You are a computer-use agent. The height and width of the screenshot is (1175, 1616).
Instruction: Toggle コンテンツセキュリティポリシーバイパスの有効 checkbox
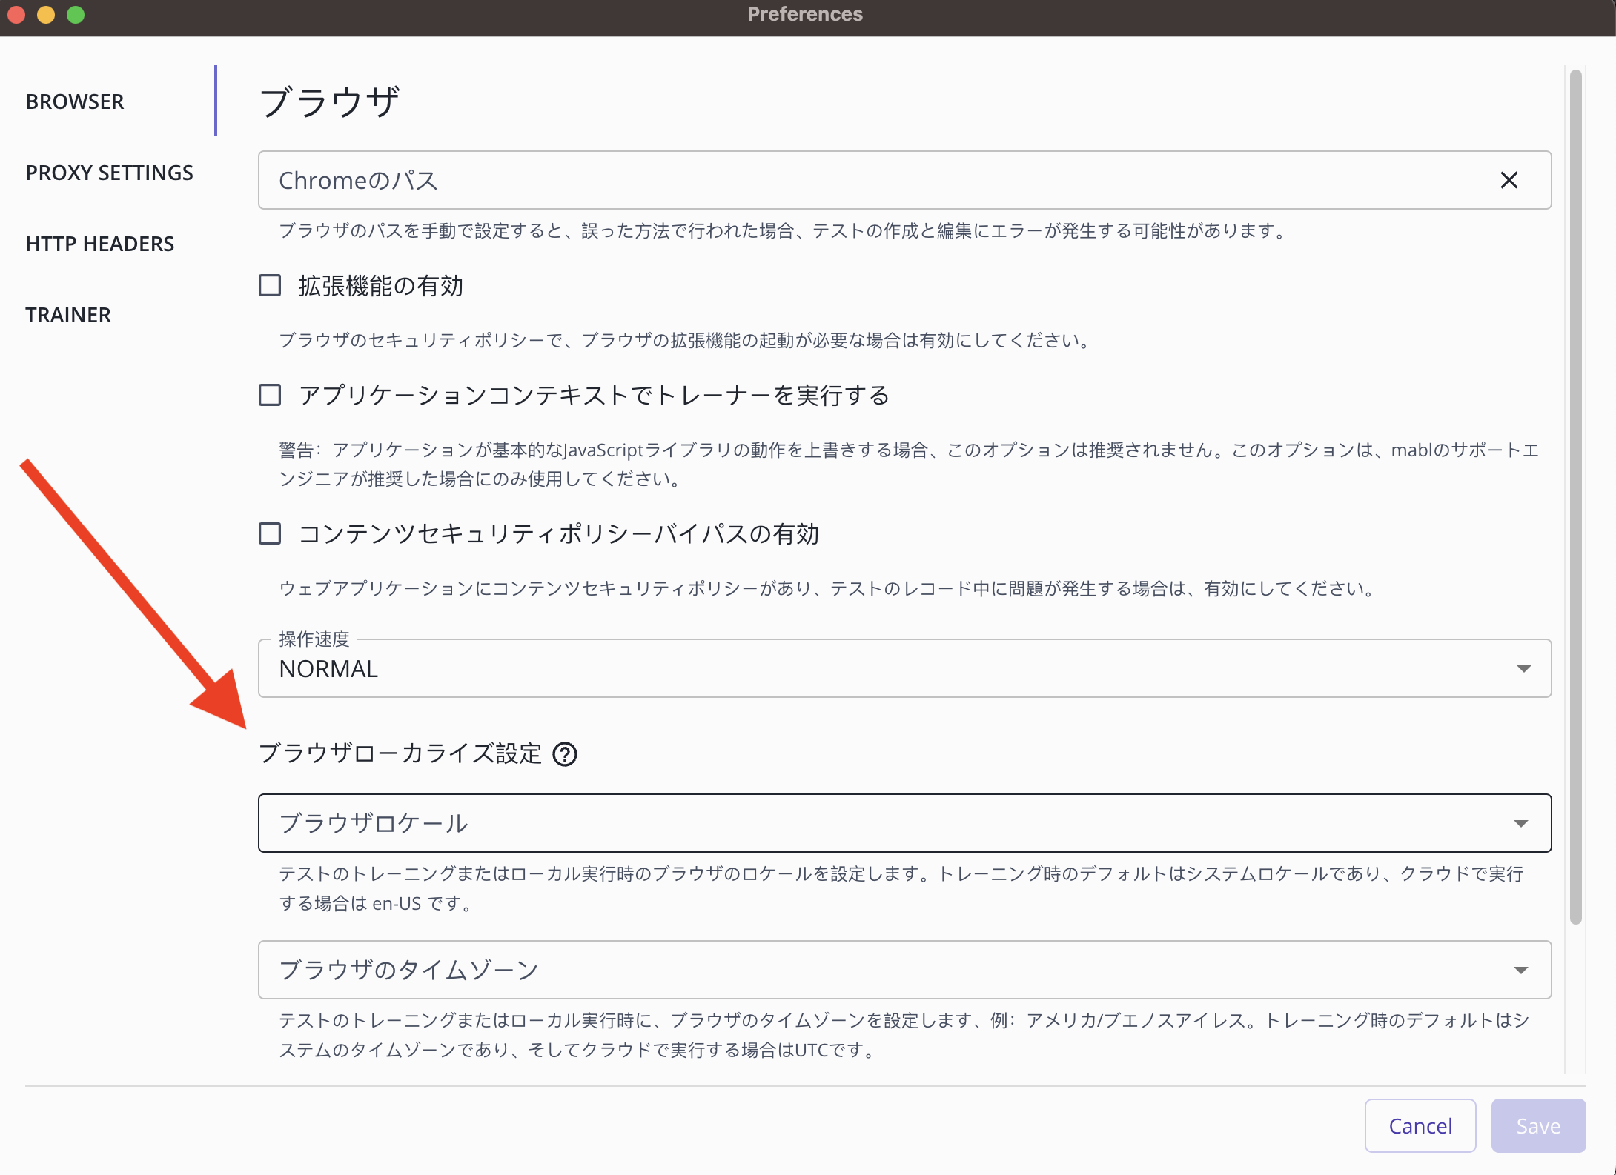[270, 533]
